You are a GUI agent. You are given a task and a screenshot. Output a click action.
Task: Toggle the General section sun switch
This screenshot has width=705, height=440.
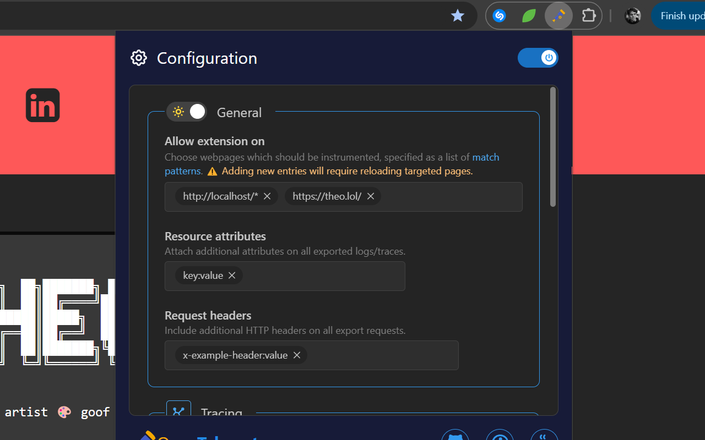[x=186, y=111]
